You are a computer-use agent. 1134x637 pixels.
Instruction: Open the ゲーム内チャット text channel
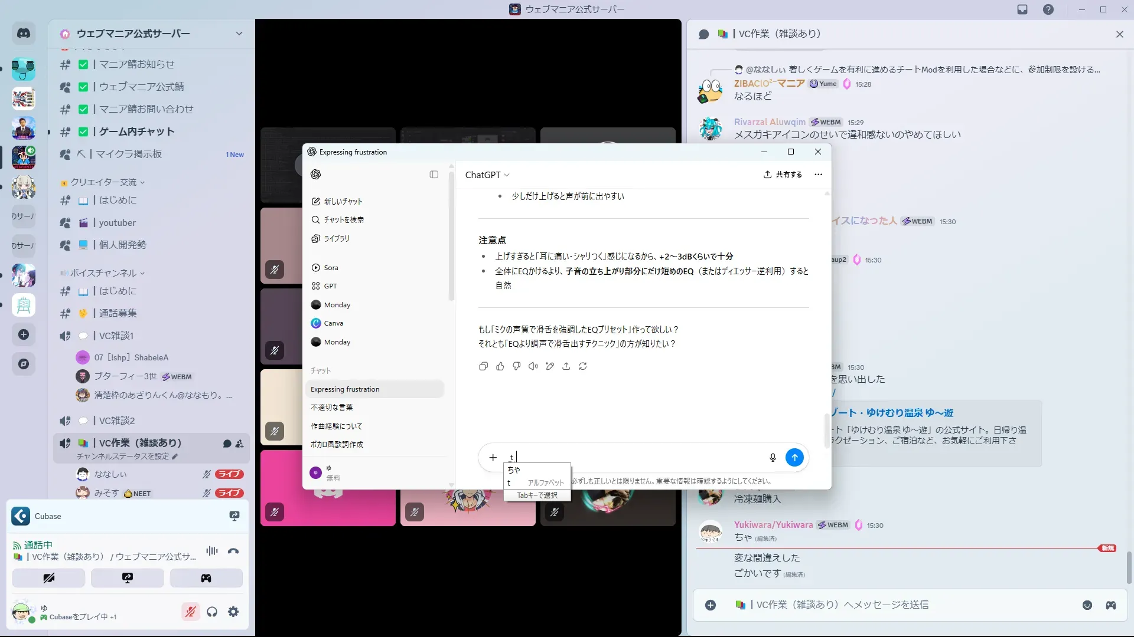[136, 132]
